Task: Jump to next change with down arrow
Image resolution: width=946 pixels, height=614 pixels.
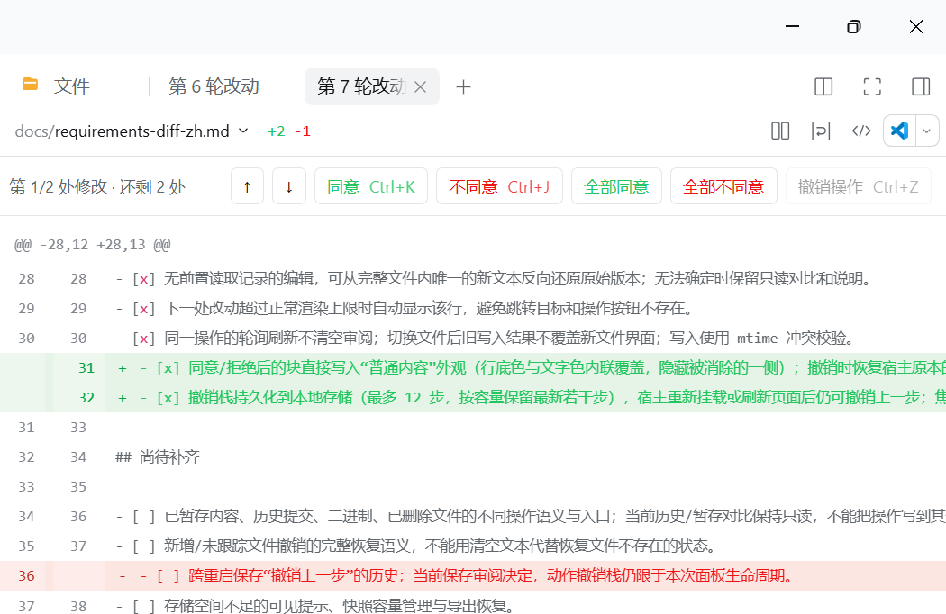Action: coord(289,187)
